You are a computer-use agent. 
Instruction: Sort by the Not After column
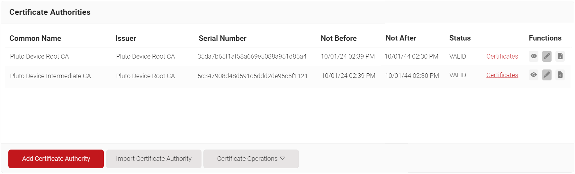pyautogui.click(x=401, y=38)
